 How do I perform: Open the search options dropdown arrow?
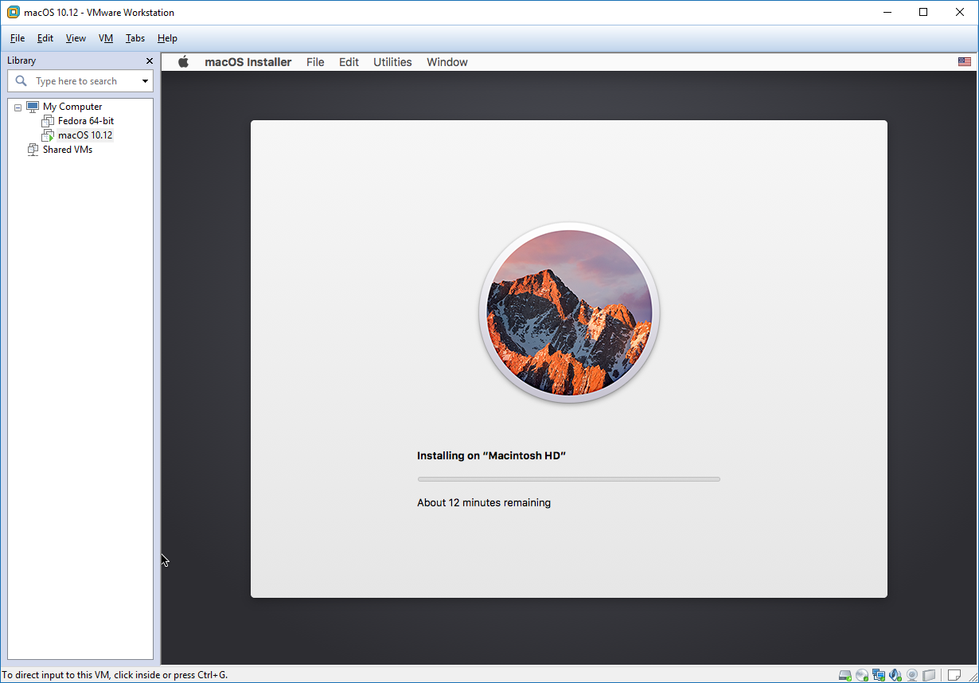(x=145, y=81)
